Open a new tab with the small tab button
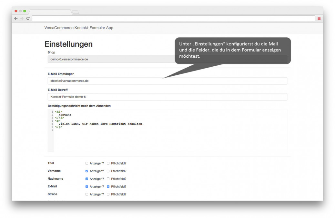335x218 pixels. (x=75, y=12)
